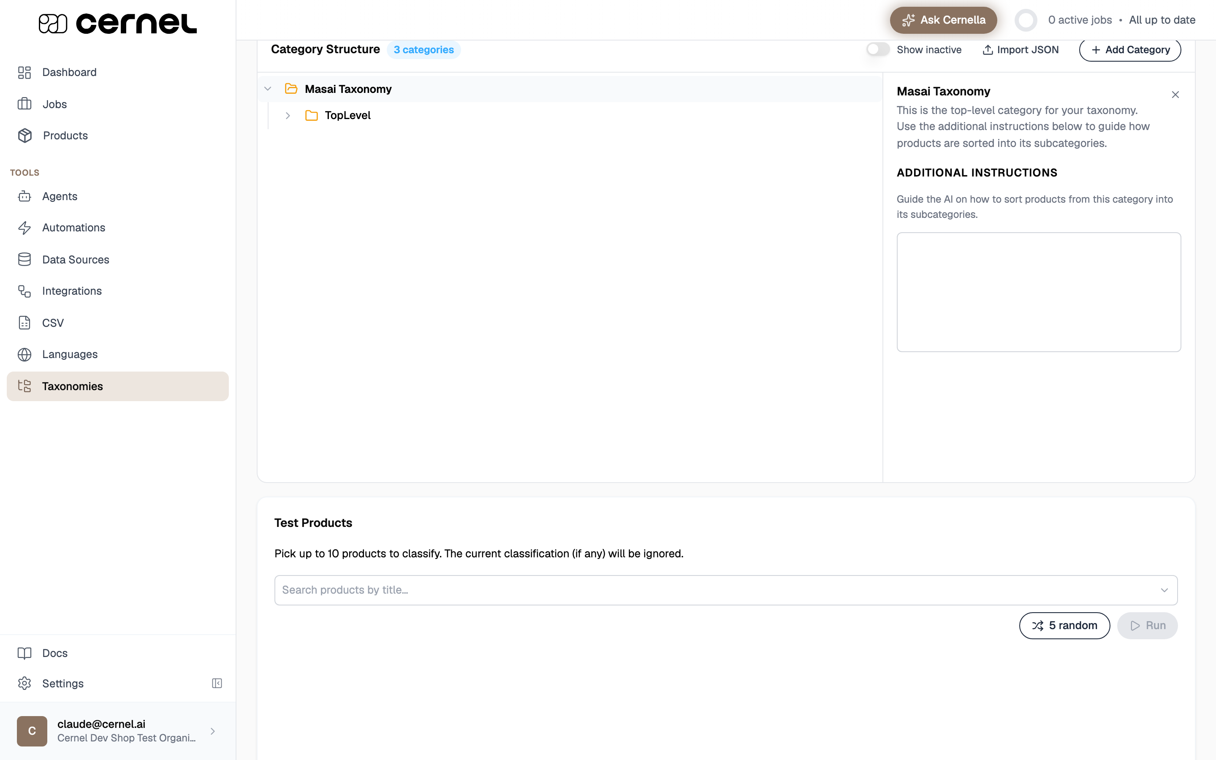
Task: Go to Dashboard
Action: (117, 72)
